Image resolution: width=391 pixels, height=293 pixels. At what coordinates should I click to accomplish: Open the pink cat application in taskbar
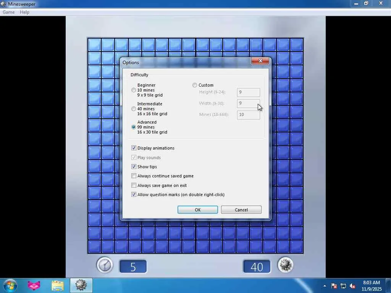point(34,285)
